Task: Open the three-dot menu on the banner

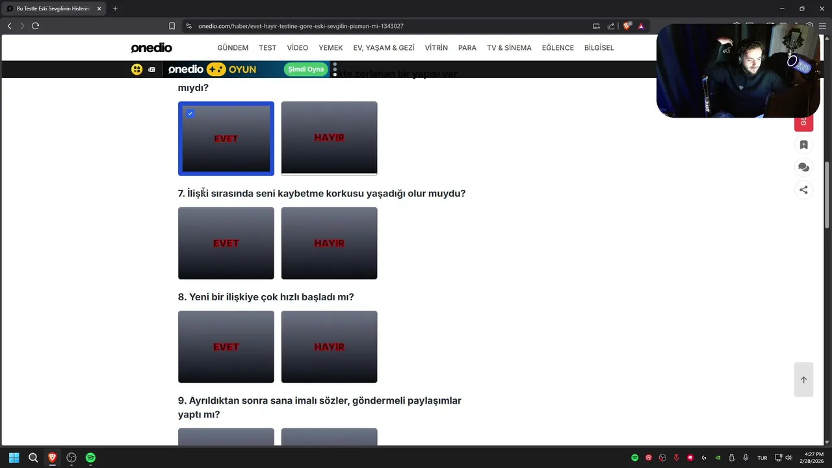Action: click(335, 70)
